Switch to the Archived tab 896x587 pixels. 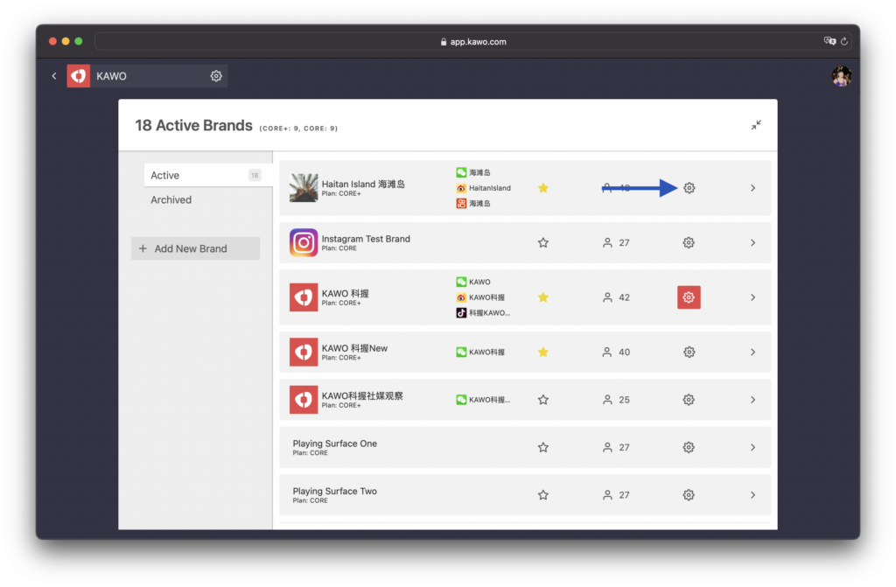(x=171, y=199)
